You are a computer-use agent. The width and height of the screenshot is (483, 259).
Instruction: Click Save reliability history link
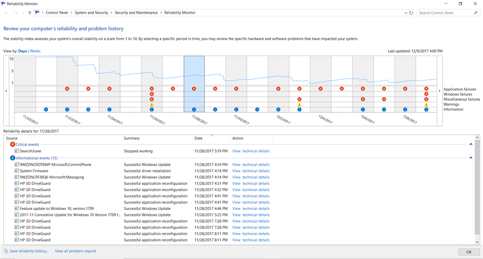coord(29,251)
